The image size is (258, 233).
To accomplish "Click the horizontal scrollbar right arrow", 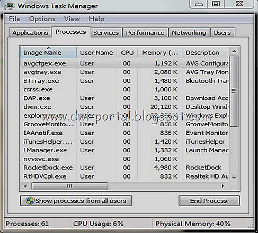I will pyautogui.click(x=223, y=186).
